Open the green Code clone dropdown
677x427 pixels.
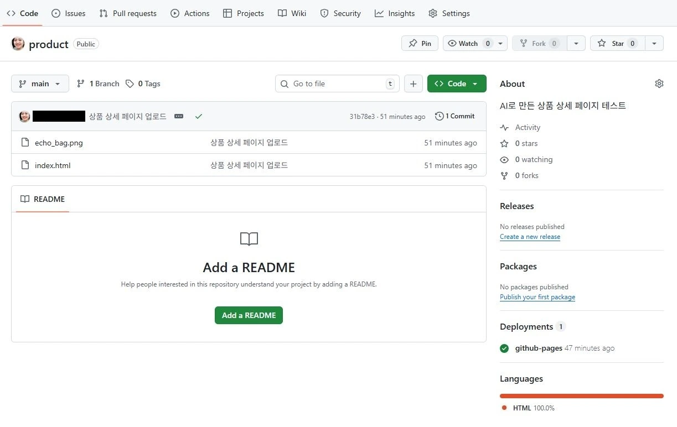tap(457, 84)
